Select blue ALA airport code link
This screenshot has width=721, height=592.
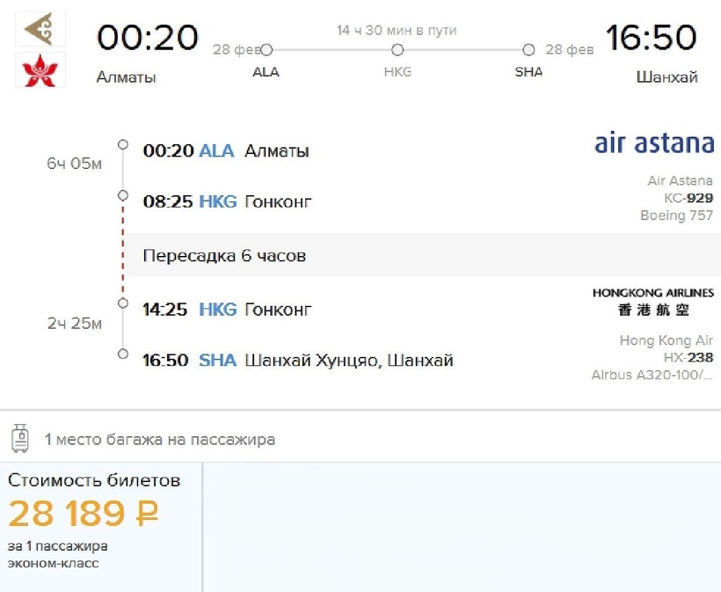[x=216, y=150]
